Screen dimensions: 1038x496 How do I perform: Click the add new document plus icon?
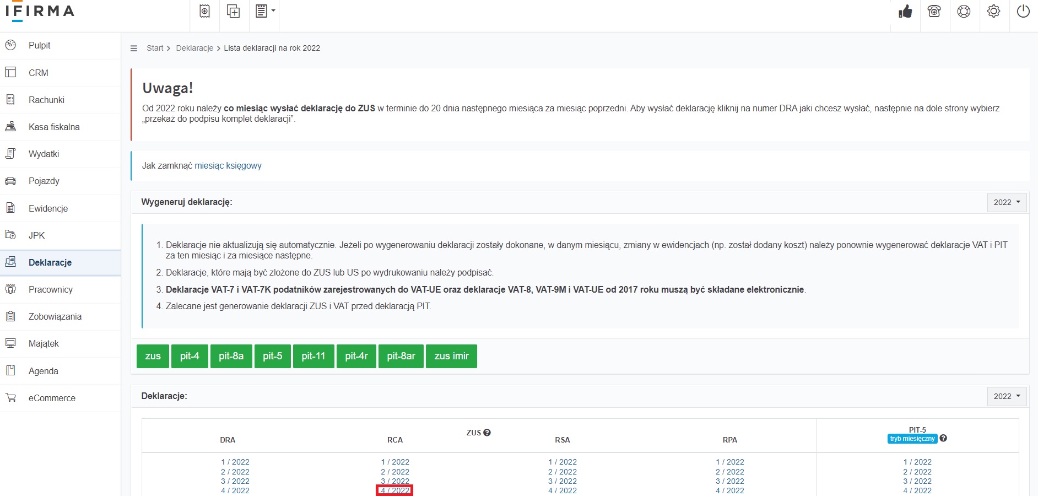pos(234,11)
